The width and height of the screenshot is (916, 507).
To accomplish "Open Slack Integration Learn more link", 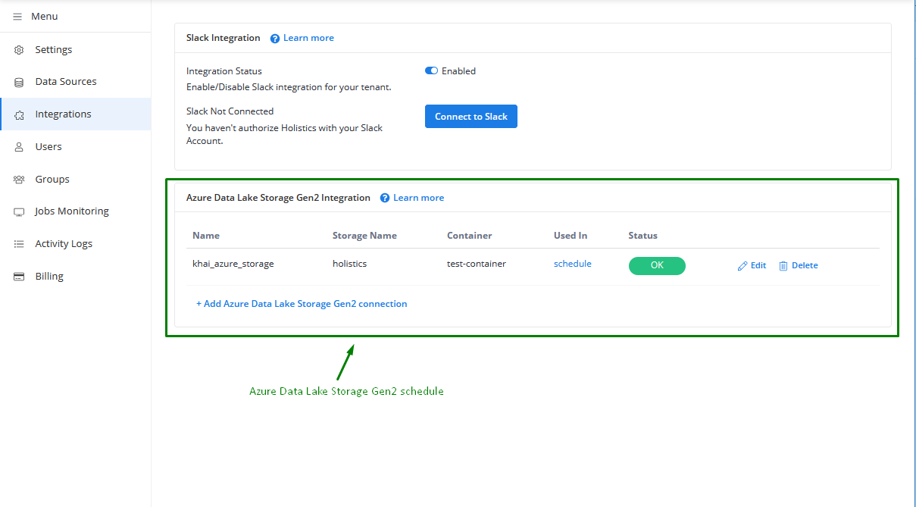I will tap(308, 38).
